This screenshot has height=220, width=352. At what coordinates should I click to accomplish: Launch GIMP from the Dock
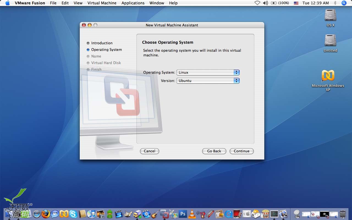128,214
